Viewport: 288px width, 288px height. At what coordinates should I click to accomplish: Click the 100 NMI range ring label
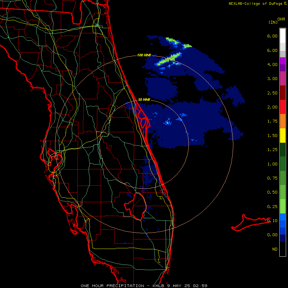[144, 55]
